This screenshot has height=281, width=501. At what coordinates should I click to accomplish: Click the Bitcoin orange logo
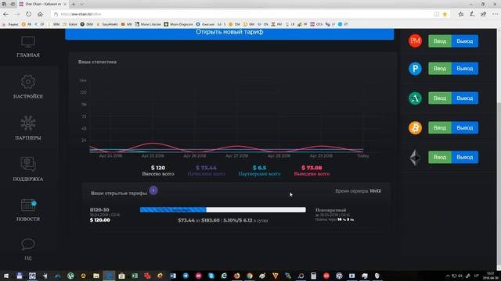tap(415, 128)
